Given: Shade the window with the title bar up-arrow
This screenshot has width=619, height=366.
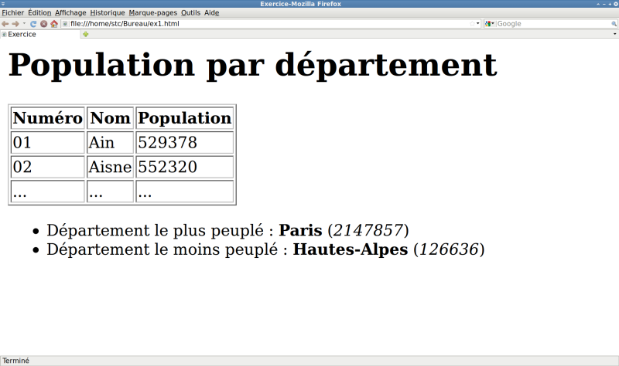Looking at the screenshot, I should tap(598, 4).
